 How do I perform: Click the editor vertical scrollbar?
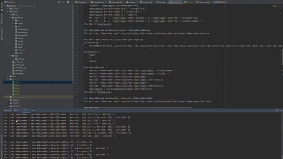(x=282, y=57)
